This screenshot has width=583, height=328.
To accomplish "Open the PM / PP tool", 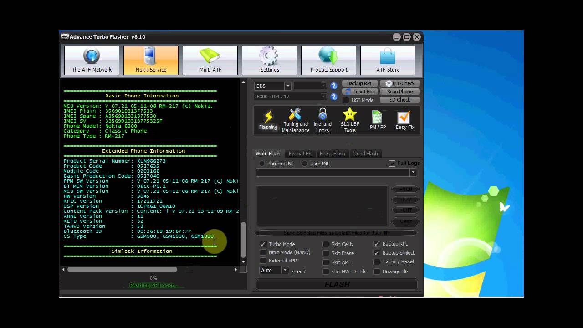I will 378,120.
